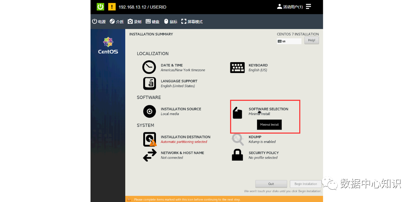Click the CentOS logo in the sidebar

pos(108,46)
